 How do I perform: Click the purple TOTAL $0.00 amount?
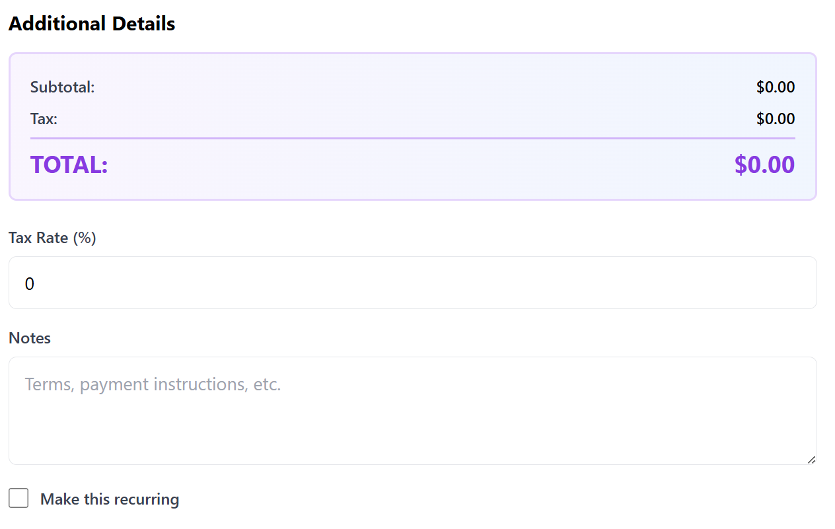pyautogui.click(x=764, y=164)
